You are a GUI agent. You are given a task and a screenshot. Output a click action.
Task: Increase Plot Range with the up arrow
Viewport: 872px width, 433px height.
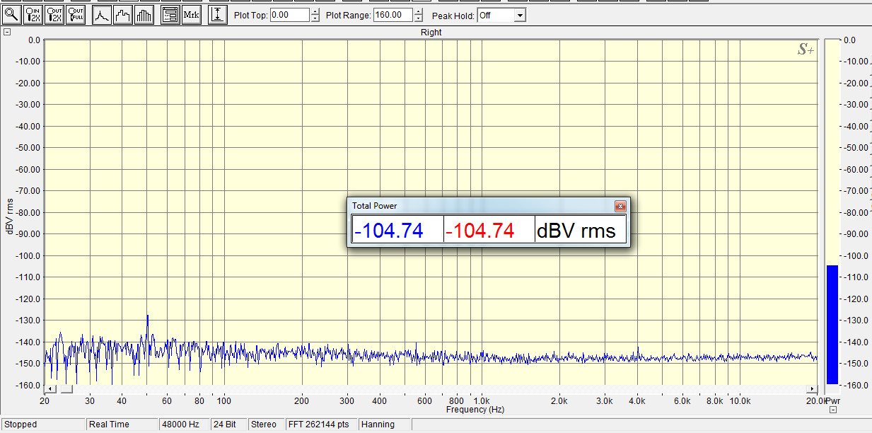click(419, 11)
